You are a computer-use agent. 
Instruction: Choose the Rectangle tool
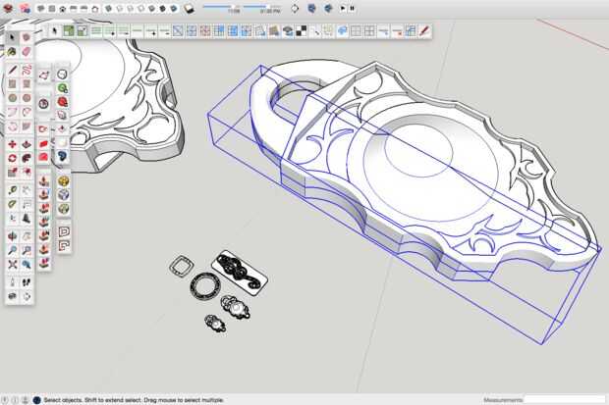tap(12, 84)
